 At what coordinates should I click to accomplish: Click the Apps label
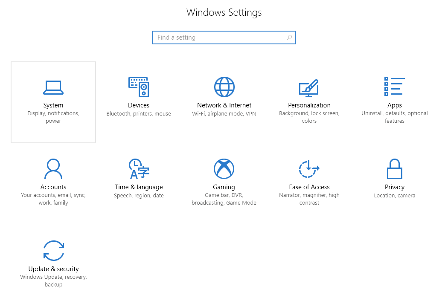click(x=395, y=105)
